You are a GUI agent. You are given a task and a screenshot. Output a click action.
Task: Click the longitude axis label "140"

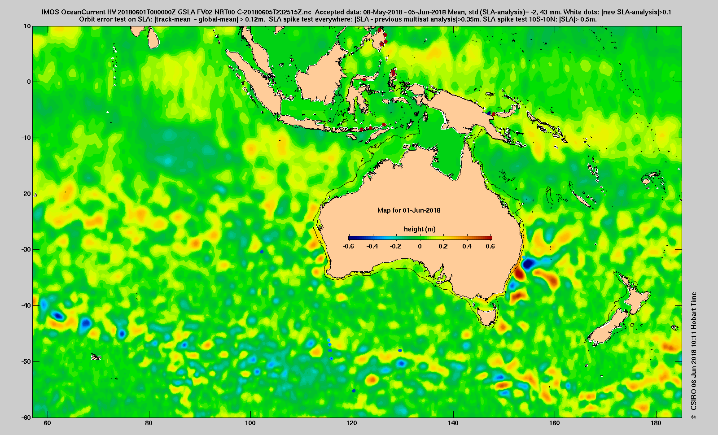click(x=453, y=423)
